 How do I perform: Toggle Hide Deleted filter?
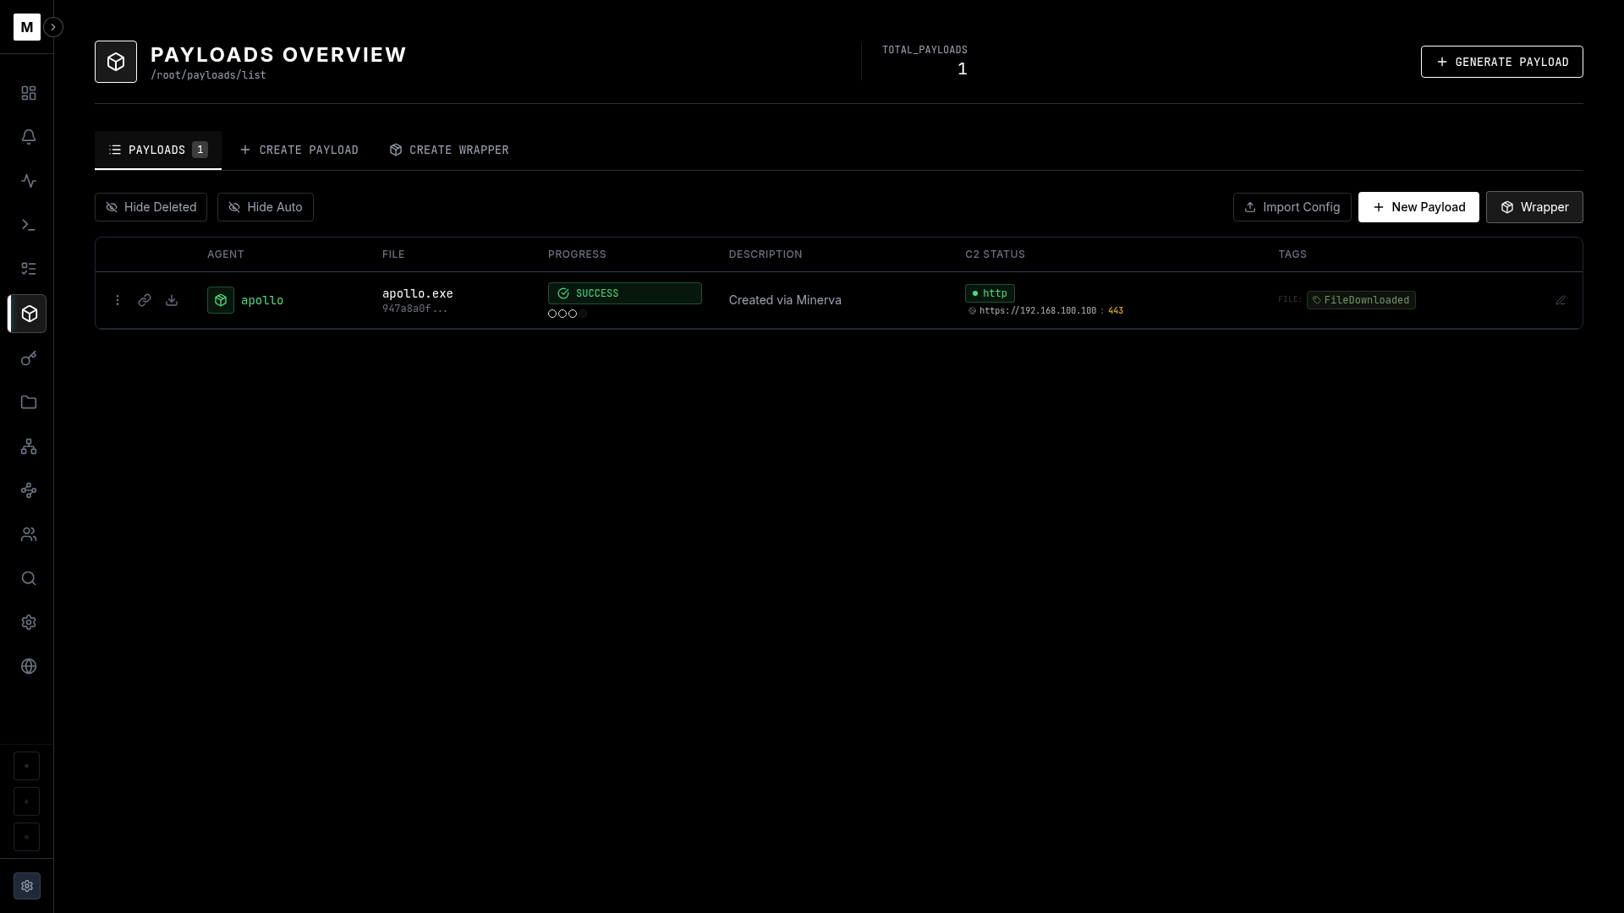click(151, 206)
